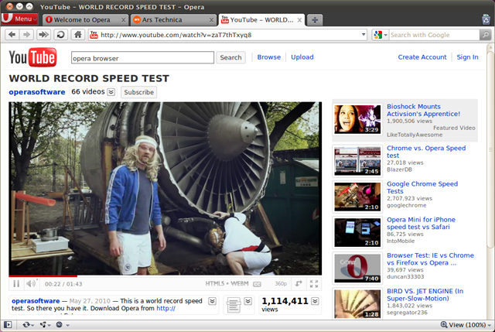Expand the video description
The width and height of the screenshot is (495, 332).
coord(212,301)
